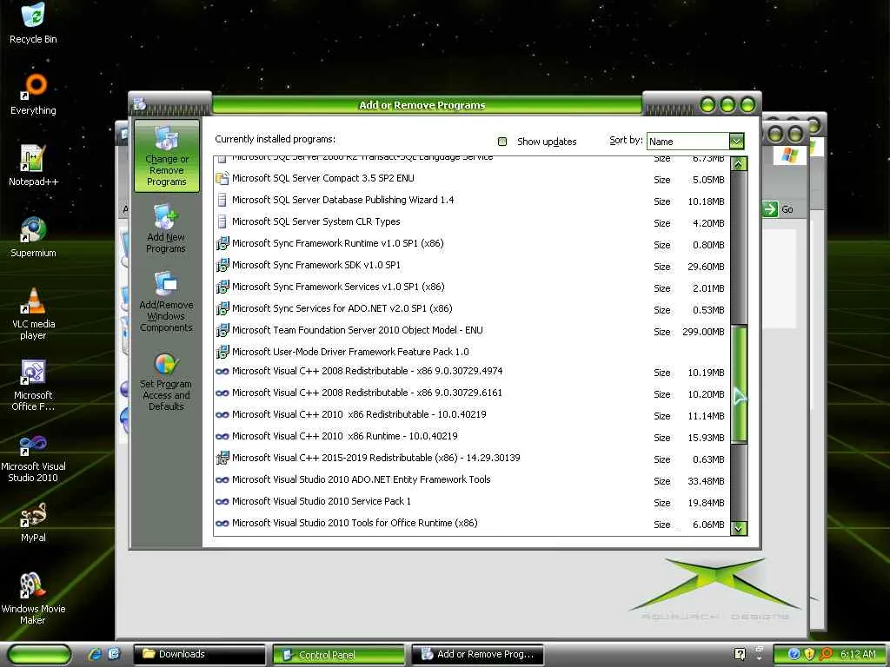Click the green Go arrow in background window
Viewport: 890px width, 667px height.
(x=770, y=209)
